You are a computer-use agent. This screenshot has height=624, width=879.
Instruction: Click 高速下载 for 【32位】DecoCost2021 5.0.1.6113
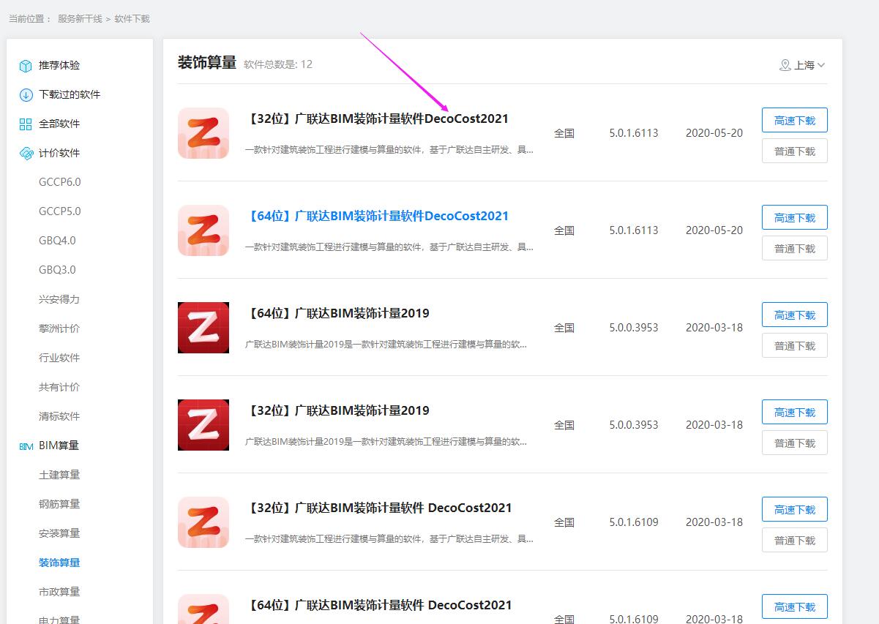pos(795,120)
